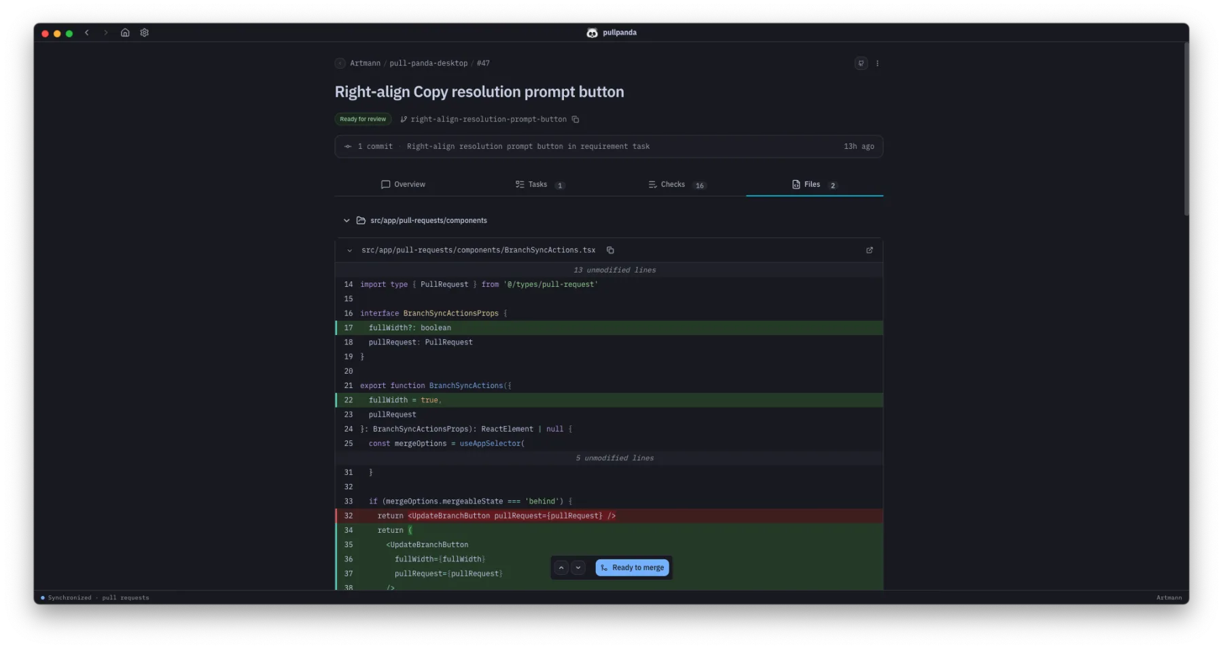Switch to the Tasks tab
This screenshot has width=1223, height=649.
pyautogui.click(x=539, y=185)
